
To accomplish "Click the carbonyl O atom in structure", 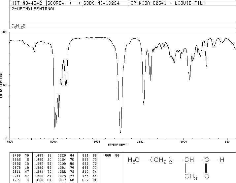I will click(x=207, y=176).
